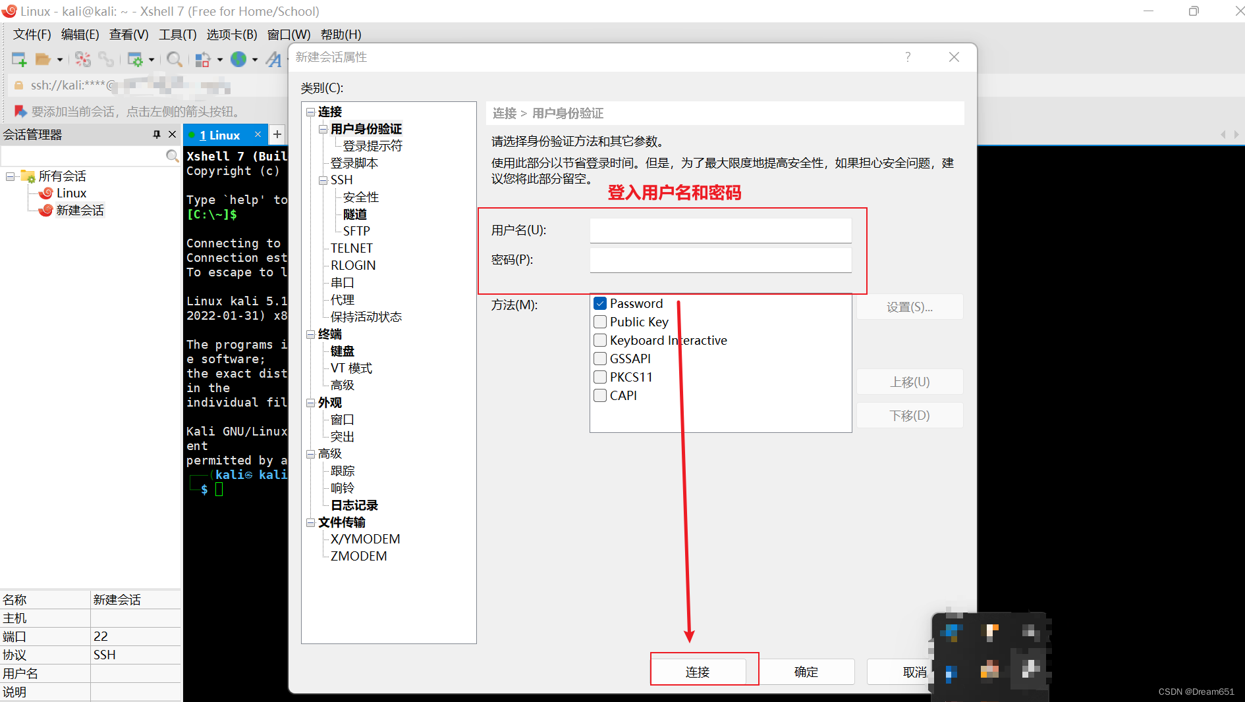Open the 工具(T) menu

(x=177, y=34)
